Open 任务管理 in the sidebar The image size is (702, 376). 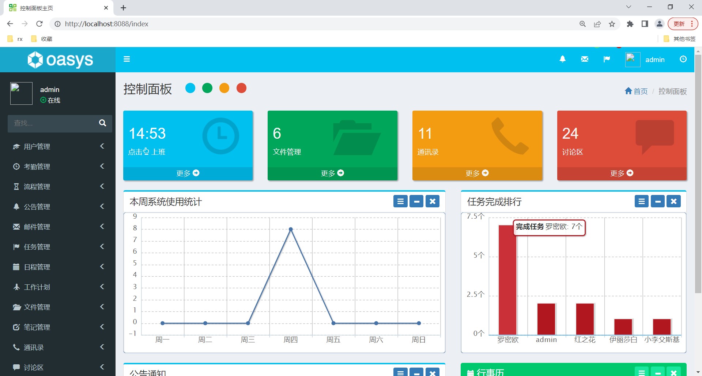tap(58, 247)
